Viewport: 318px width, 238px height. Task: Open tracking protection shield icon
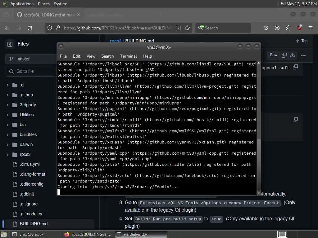click(x=50, y=28)
